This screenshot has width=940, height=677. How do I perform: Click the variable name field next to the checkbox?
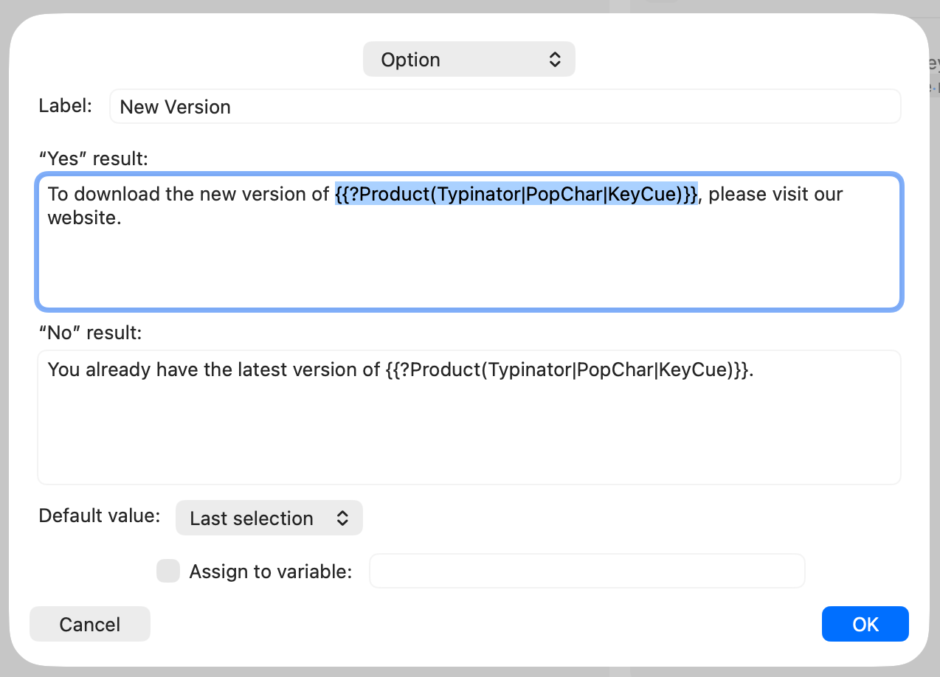(587, 570)
